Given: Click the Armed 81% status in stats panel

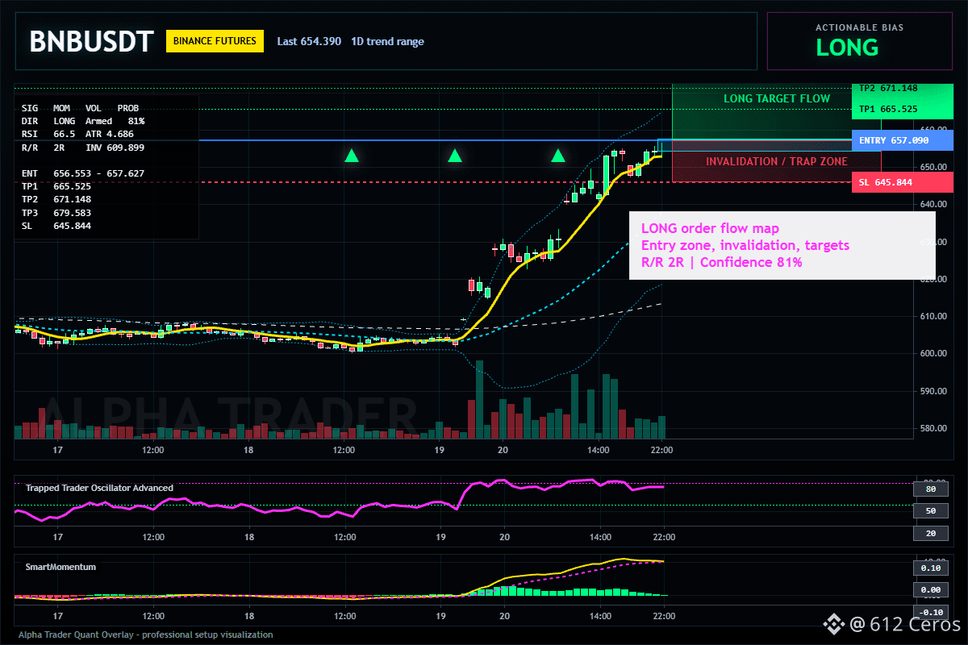Looking at the screenshot, I should coord(115,121).
